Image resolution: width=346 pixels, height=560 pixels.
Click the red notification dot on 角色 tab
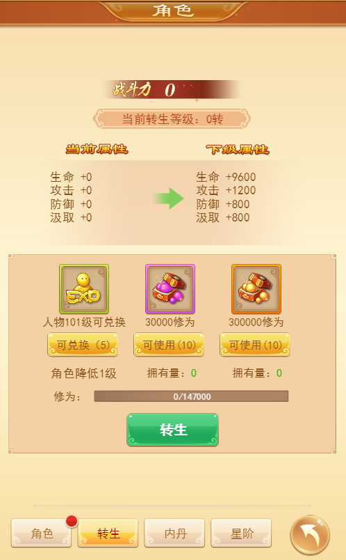72,521
